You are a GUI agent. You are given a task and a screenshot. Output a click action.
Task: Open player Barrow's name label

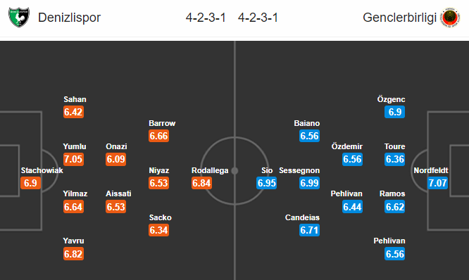point(162,123)
